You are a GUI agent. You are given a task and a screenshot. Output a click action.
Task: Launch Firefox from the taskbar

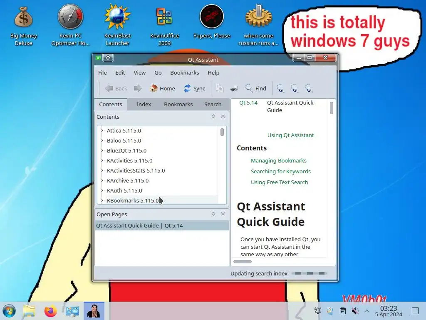[50, 311]
